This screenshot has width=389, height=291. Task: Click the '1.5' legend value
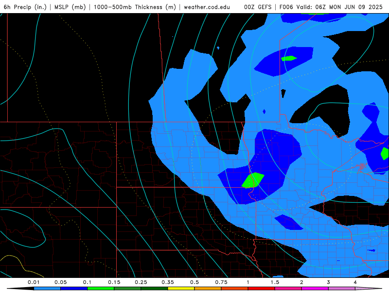pos(275,282)
